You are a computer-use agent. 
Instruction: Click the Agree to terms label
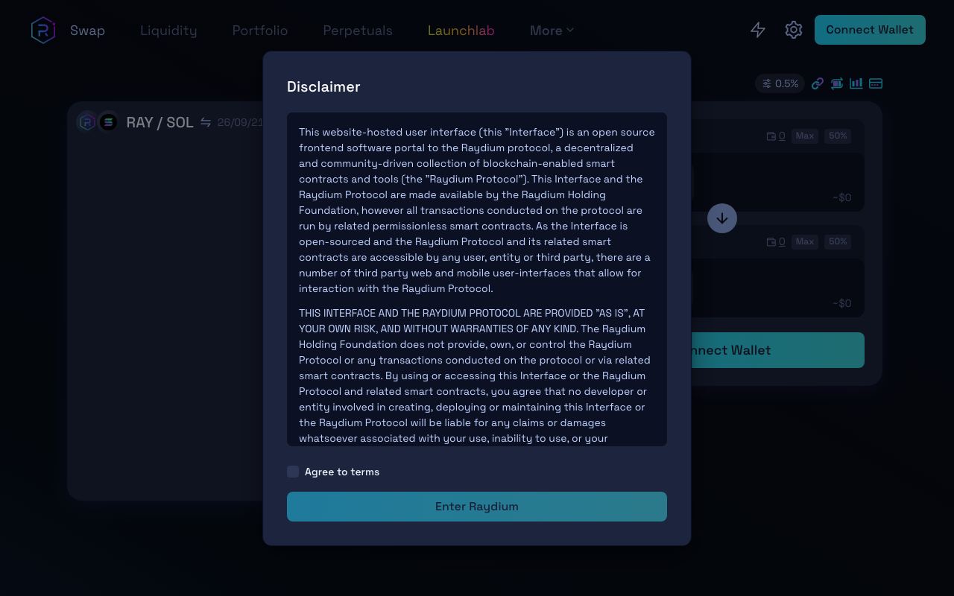coord(342,472)
